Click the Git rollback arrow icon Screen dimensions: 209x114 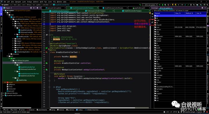click(194, 5)
